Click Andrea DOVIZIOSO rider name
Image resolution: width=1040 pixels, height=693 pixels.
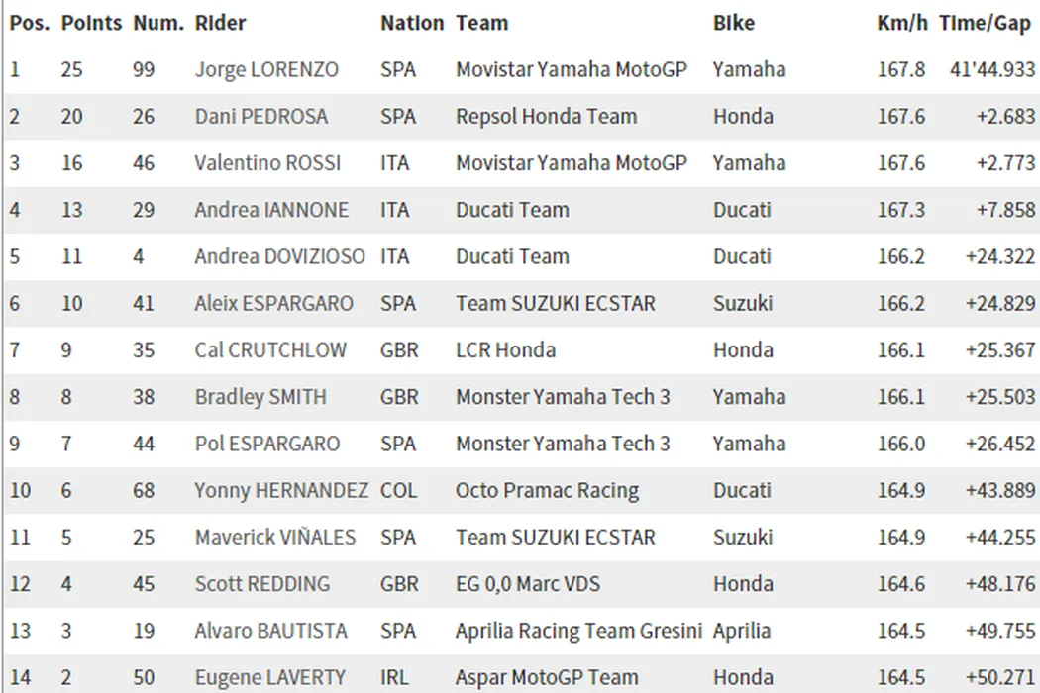[x=279, y=256]
